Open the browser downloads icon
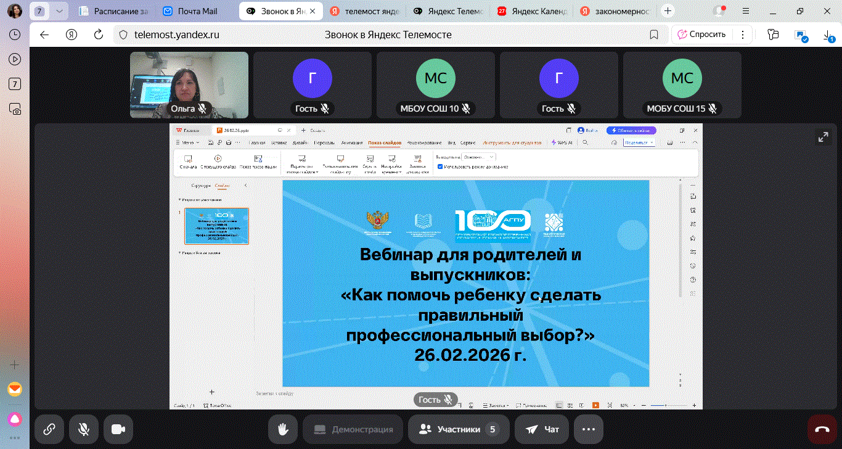Viewport: 842px width, 449px height. [828, 35]
